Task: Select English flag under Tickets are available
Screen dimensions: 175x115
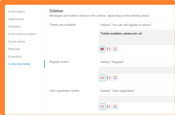Action: coord(102,49)
